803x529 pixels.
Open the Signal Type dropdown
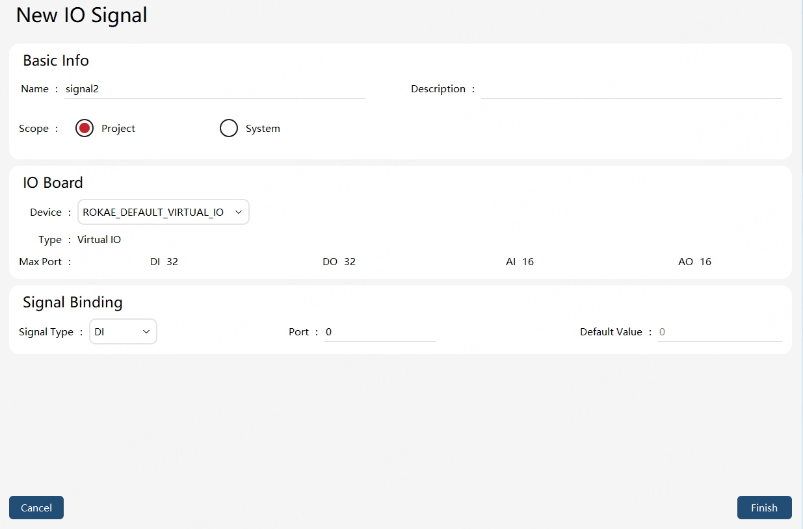click(123, 331)
